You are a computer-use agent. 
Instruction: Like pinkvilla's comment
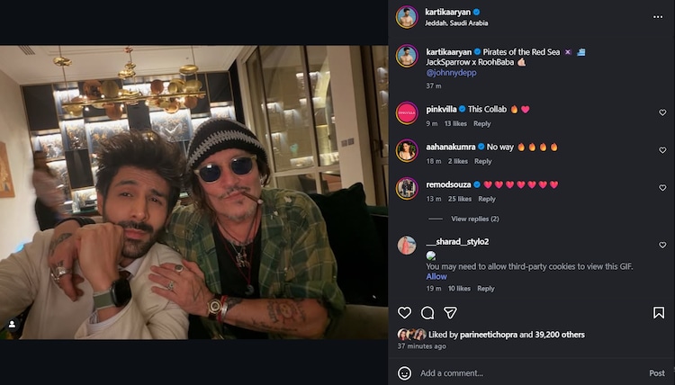click(x=662, y=113)
